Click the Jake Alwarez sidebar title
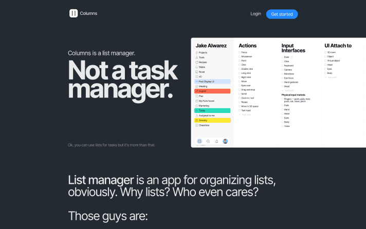Screen dimensions: 366x229 [x=211, y=46]
